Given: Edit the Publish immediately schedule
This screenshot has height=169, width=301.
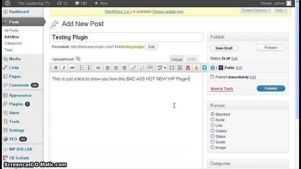Looking at the screenshot, I should pyautogui.click(x=253, y=77).
